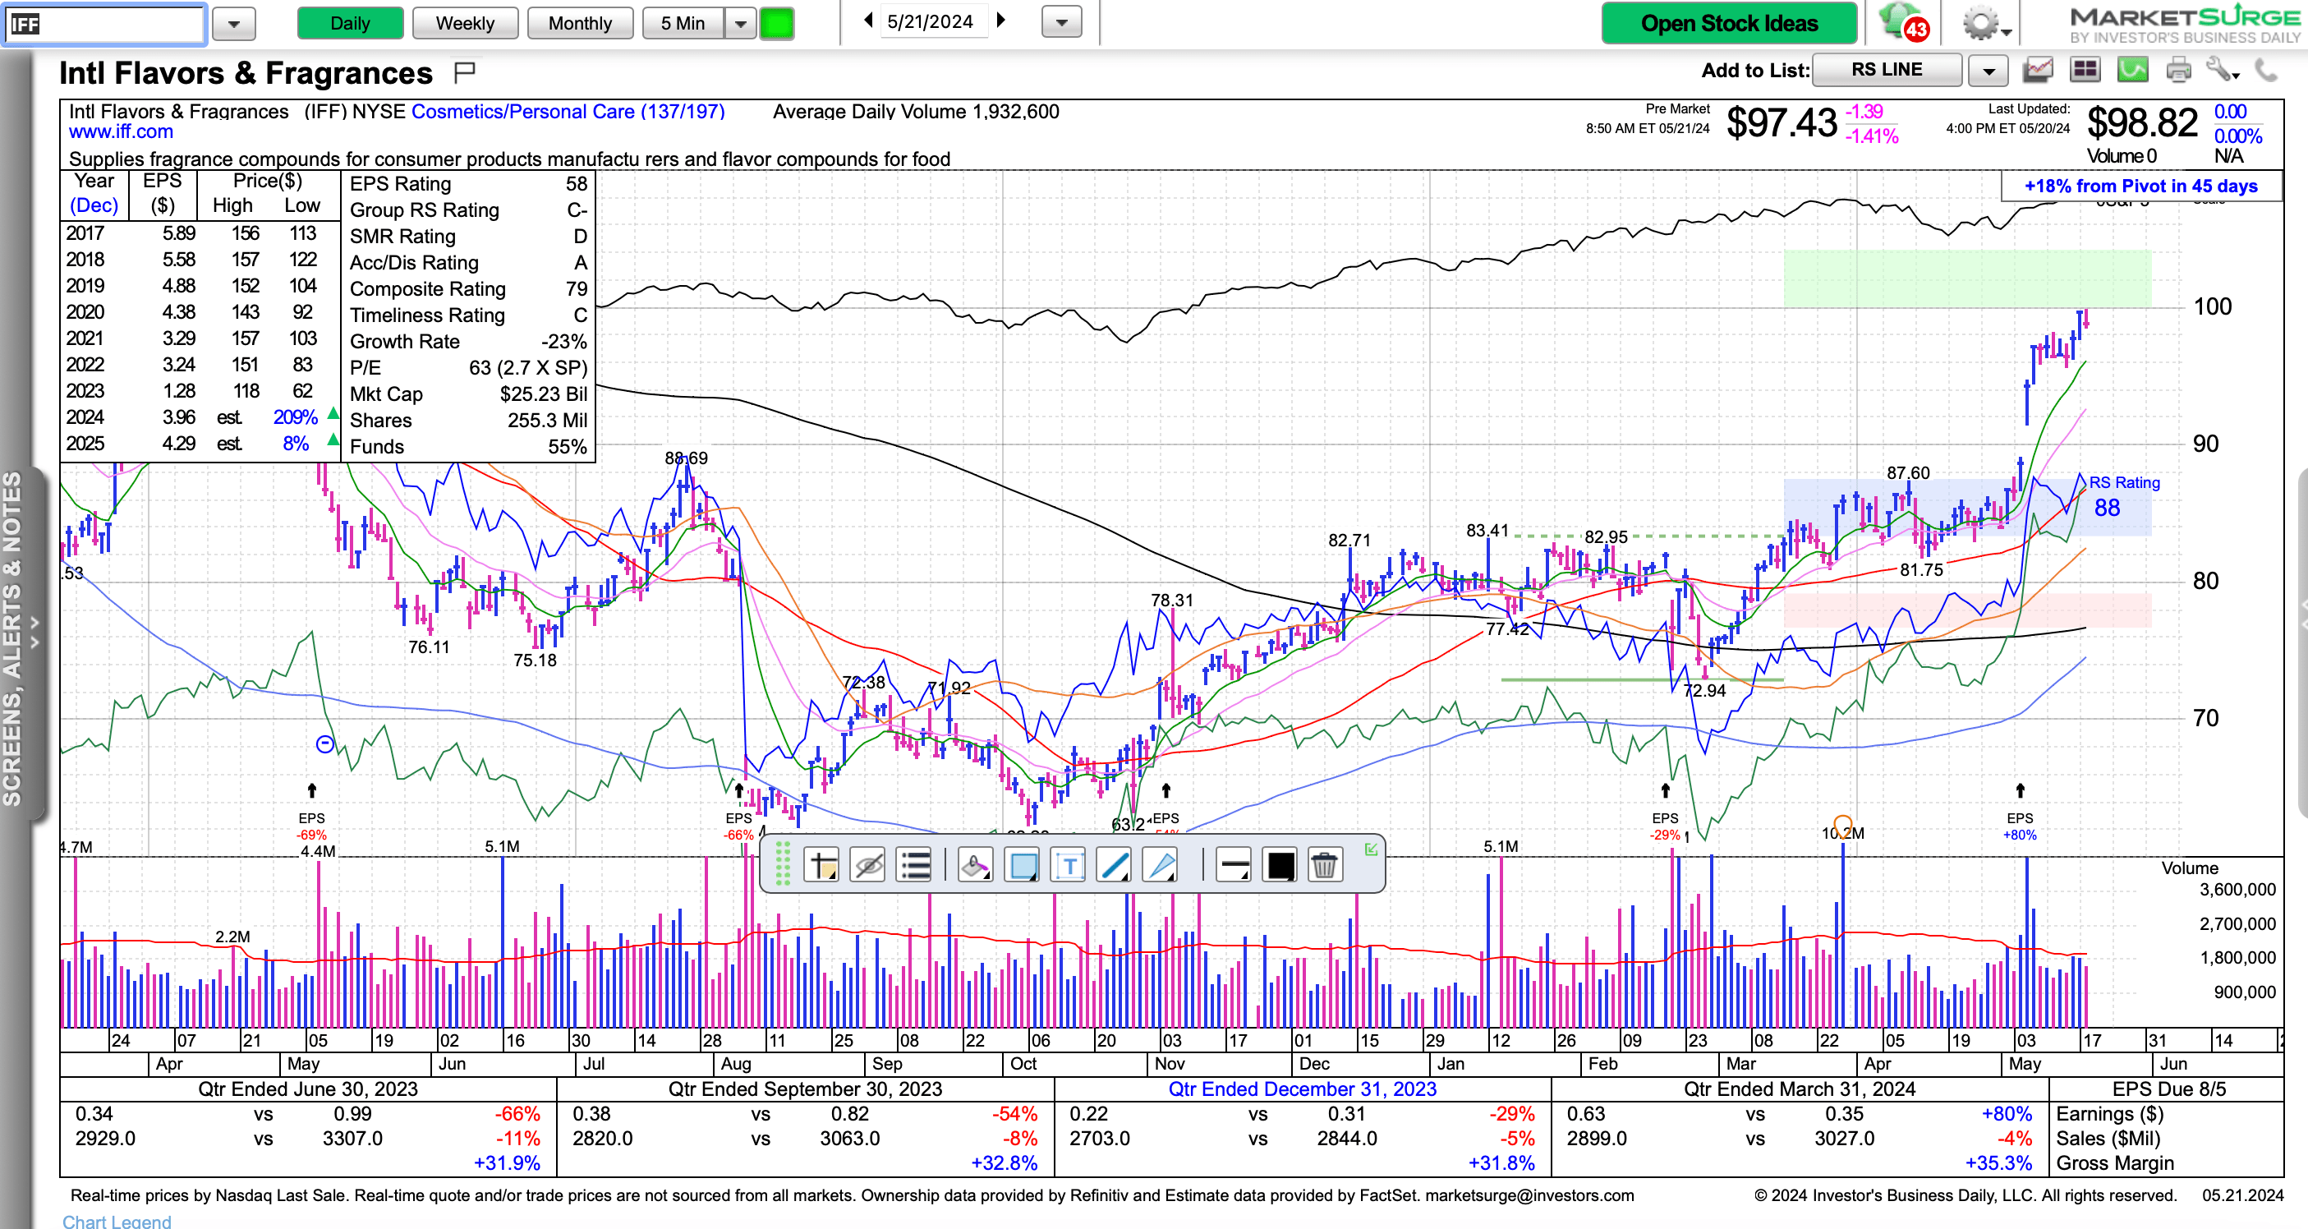Open the annotations list icon in drawing toolbar
2308x1229 pixels.
(914, 865)
